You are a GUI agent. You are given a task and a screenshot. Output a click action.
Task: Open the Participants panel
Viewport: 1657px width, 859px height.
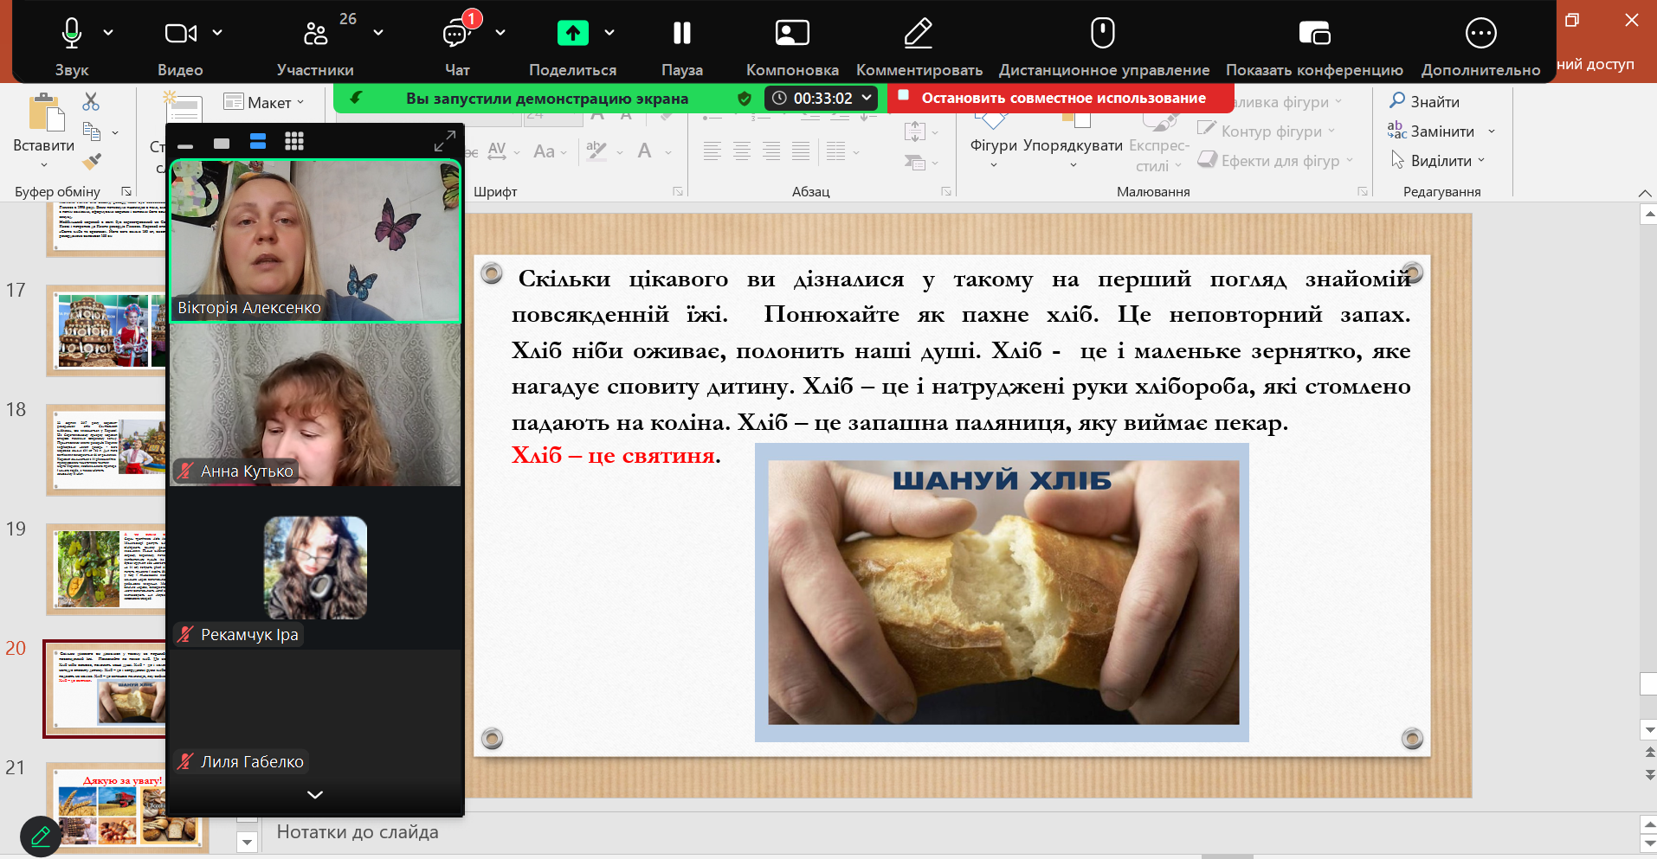point(315,34)
